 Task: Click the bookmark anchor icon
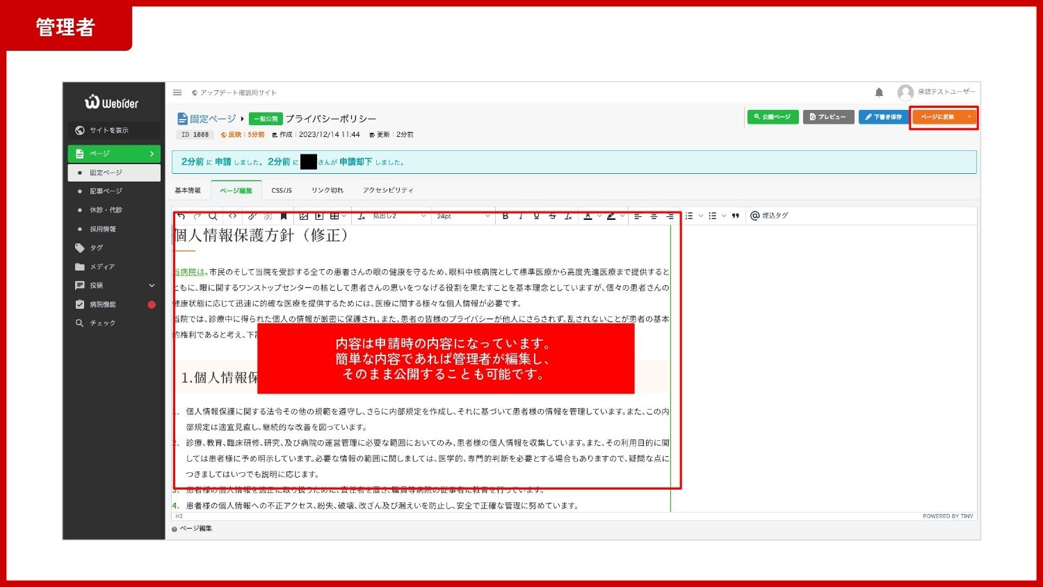pos(284,216)
